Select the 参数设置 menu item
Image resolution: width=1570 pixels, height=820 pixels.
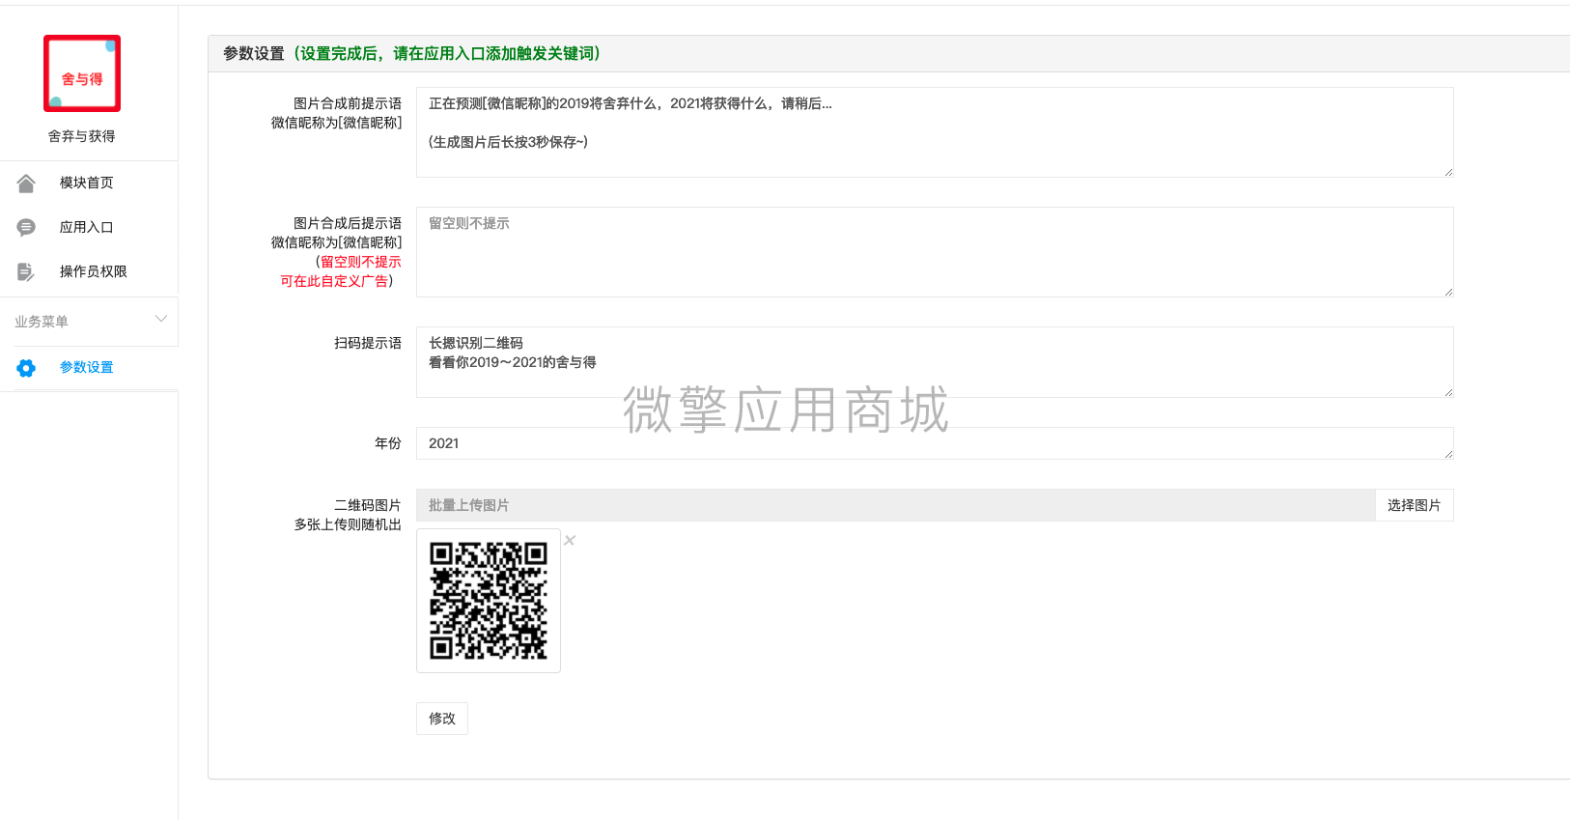tap(89, 367)
